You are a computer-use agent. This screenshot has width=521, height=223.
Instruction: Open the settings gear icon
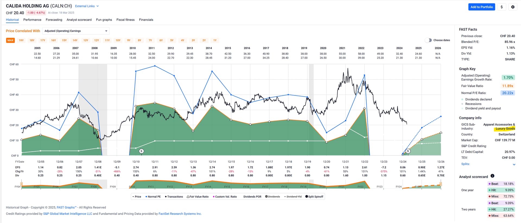(513, 7)
